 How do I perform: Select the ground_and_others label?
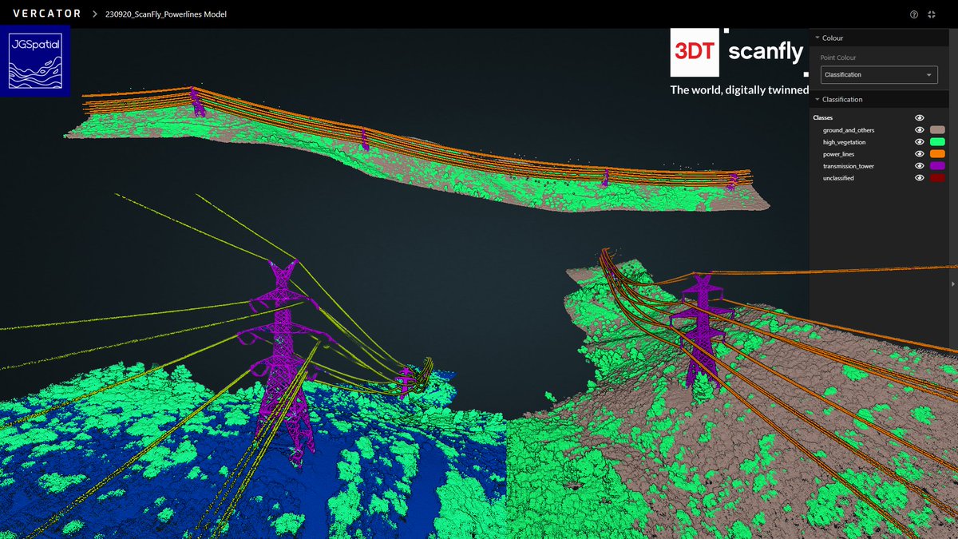pyautogui.click(x=849, y=130)
